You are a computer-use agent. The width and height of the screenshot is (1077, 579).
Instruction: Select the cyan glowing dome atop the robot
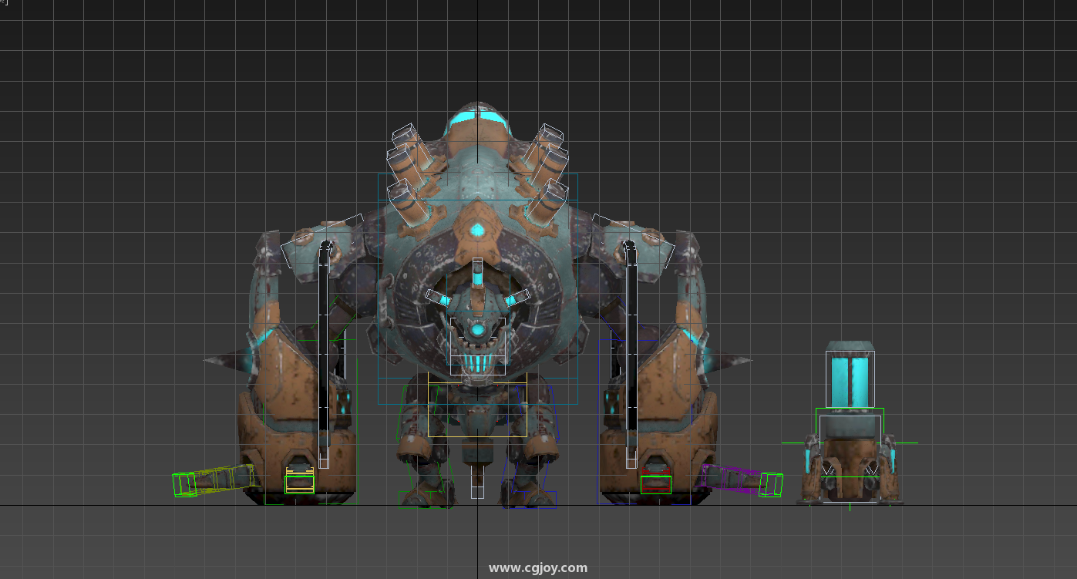click(476, 118)
